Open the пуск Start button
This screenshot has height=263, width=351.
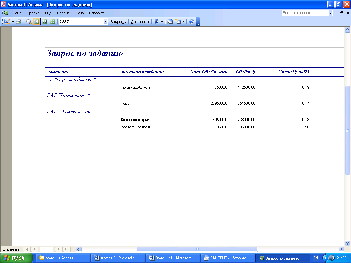(16, 258)
